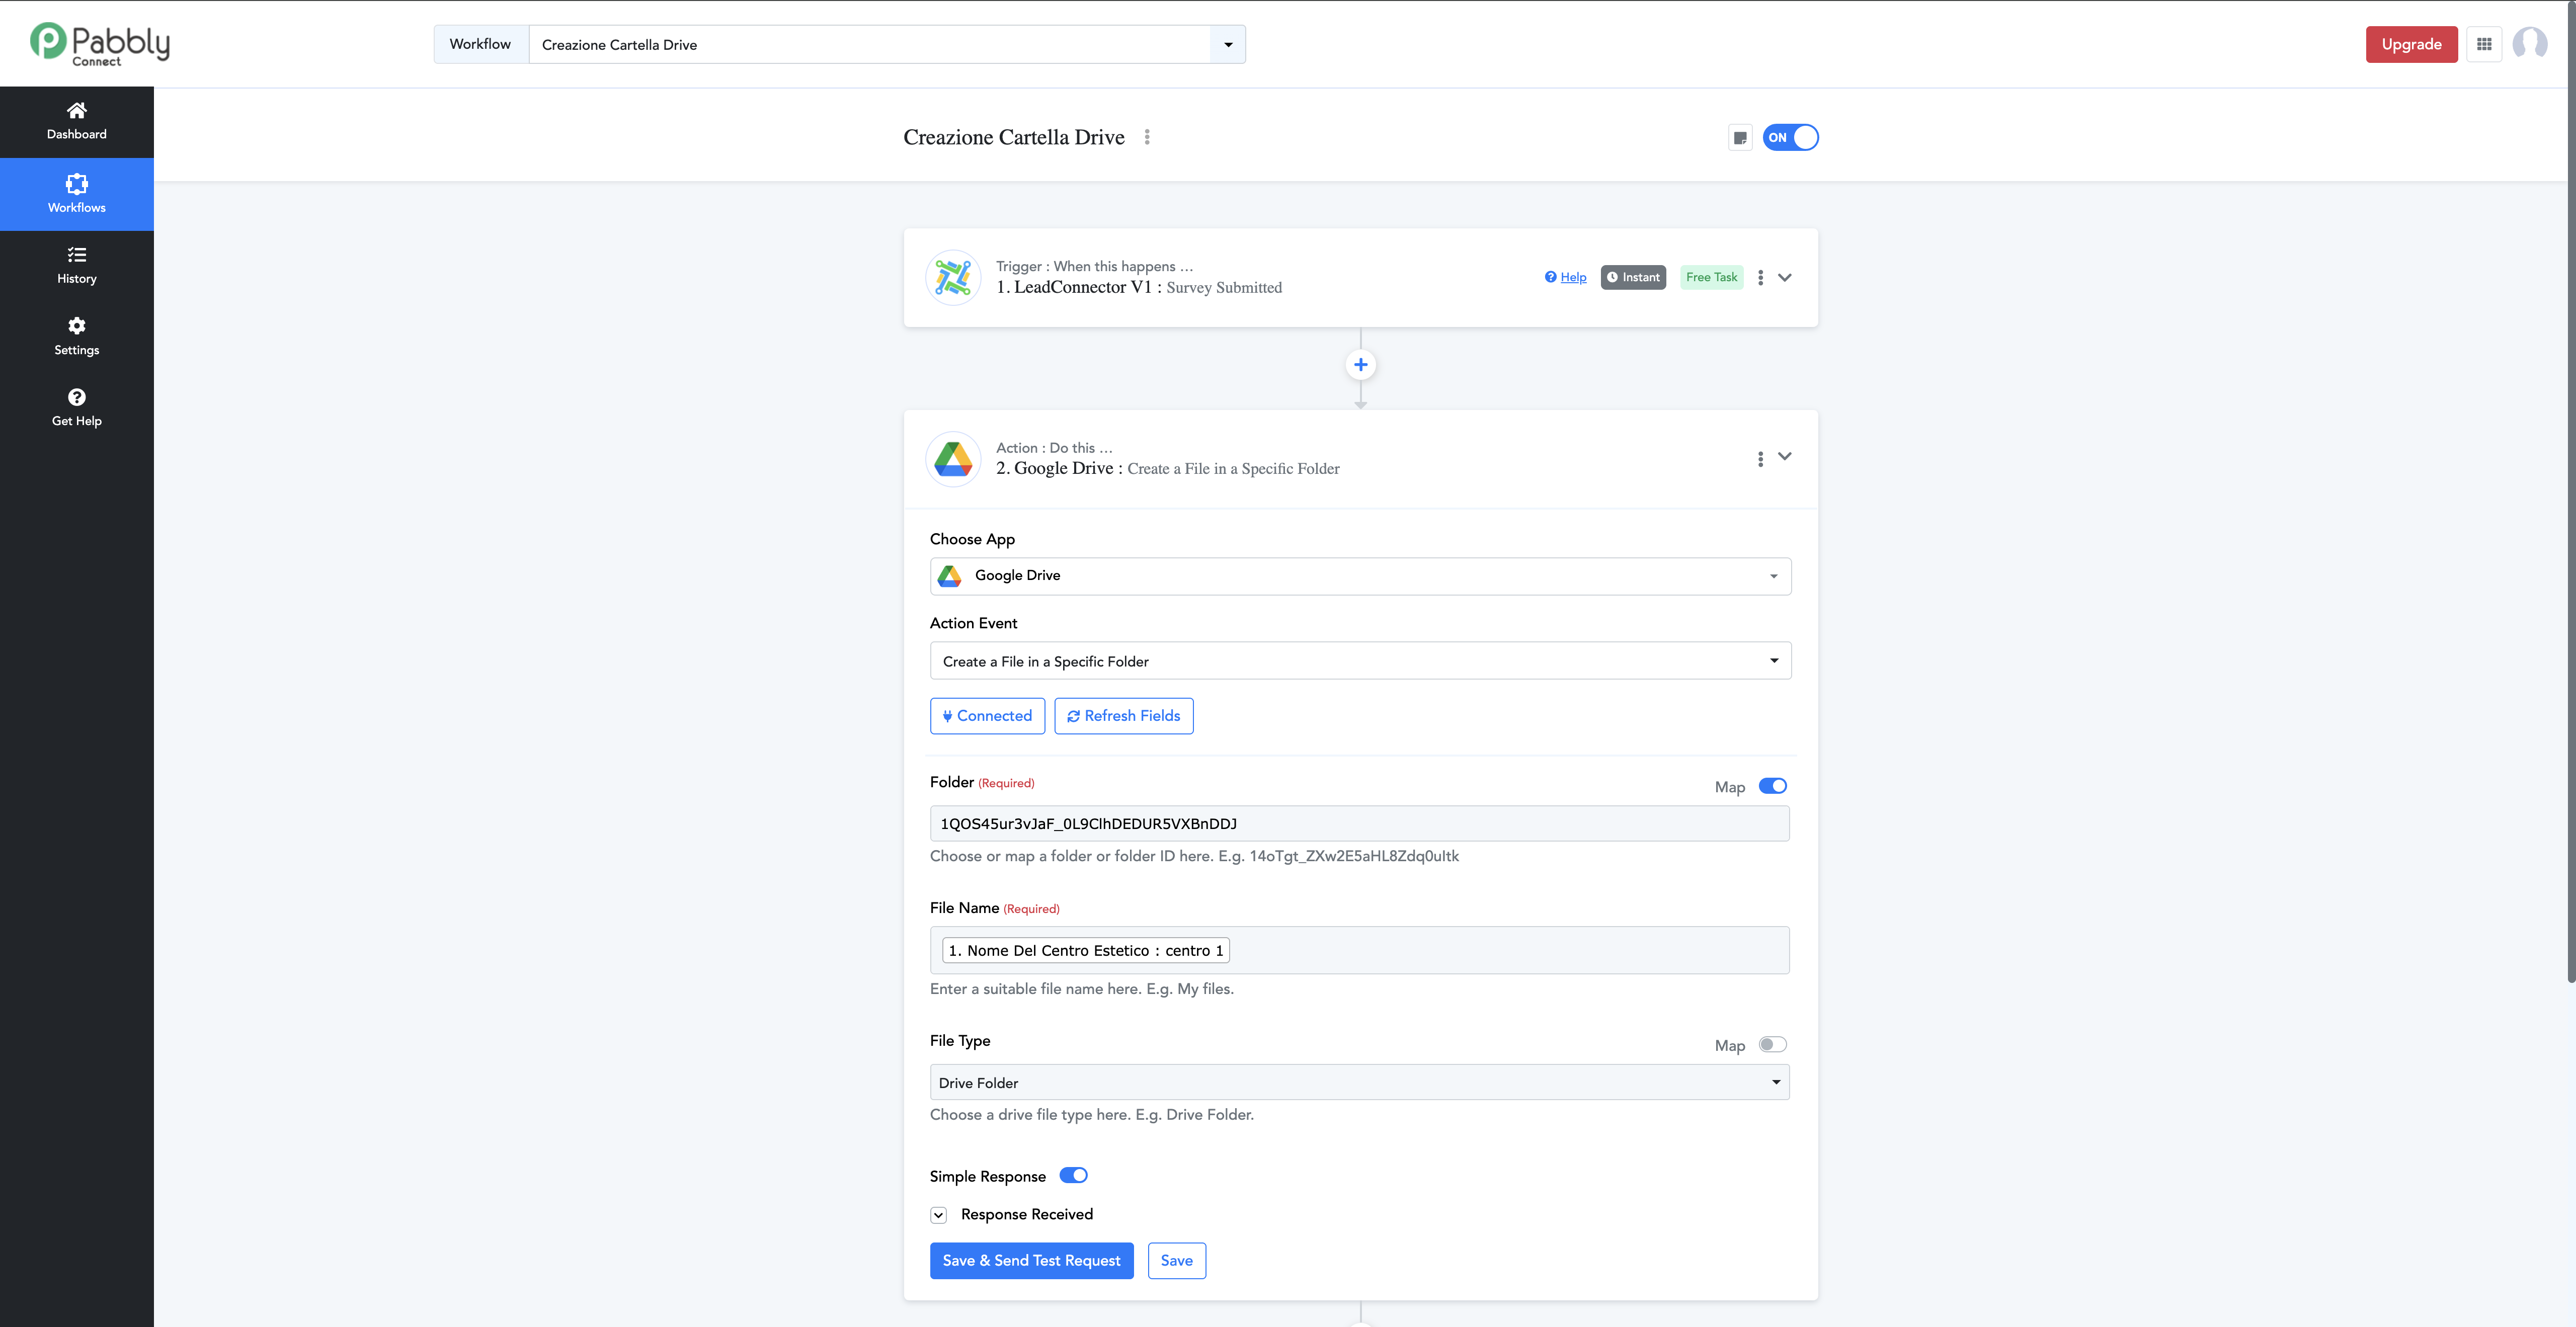The height and width of the screenshot is (1327, 2576).
Task: Click the Folder ID input field
Action: click(1360, 824)
